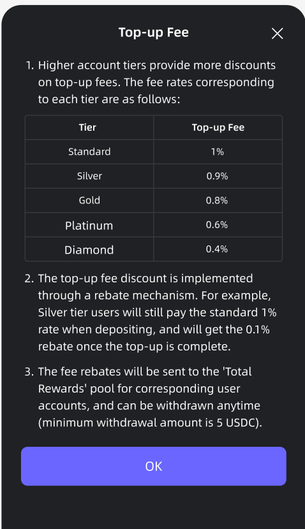Click the minimum withdrawal 5 USDC text
Viewport: 305px width, 529px height.
(150, 423)
